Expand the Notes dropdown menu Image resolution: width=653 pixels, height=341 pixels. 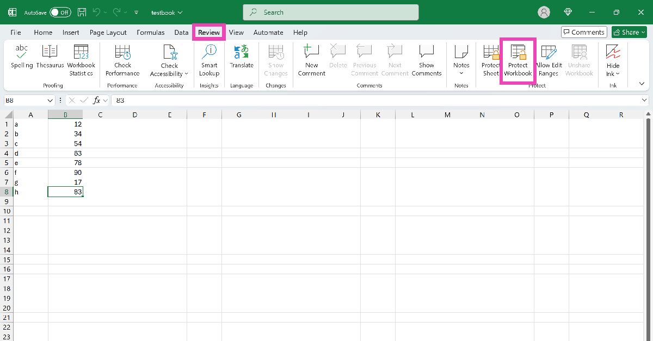click(461, 73)
